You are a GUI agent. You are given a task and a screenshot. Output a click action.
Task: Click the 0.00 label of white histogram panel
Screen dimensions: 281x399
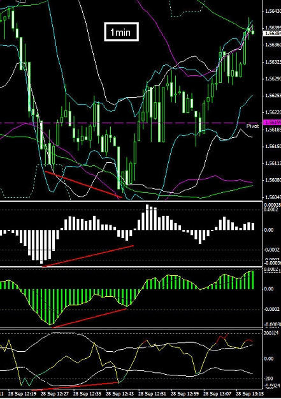coord(269,230)
